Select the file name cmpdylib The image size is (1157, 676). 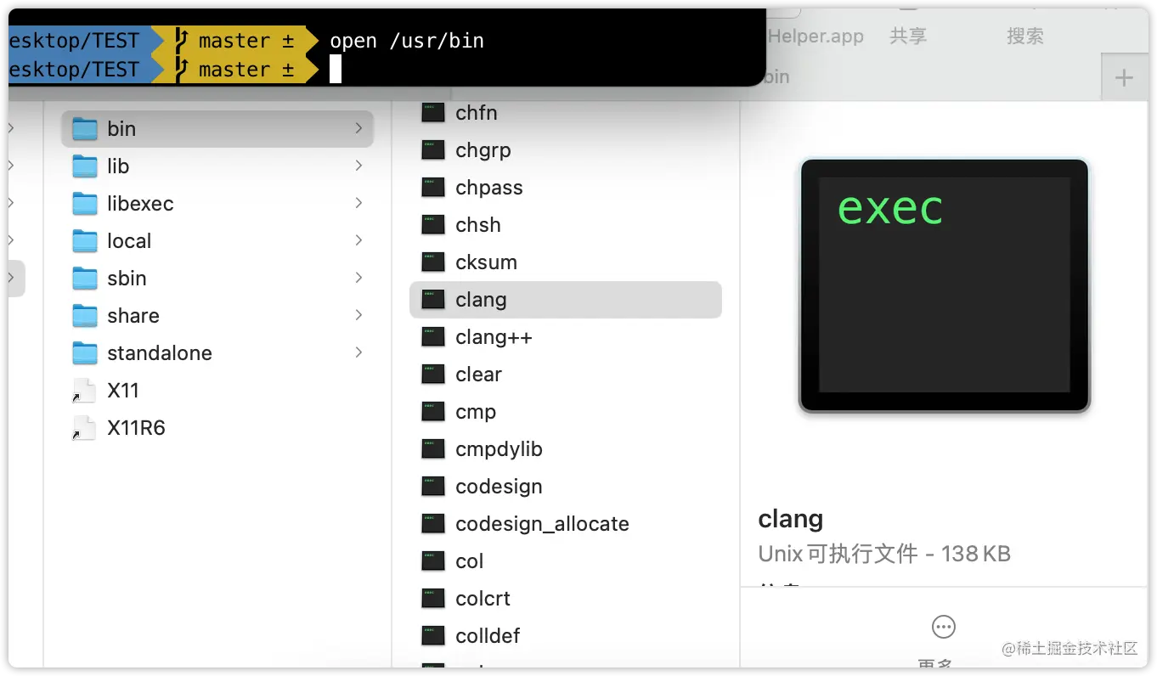tap(499, 449)
